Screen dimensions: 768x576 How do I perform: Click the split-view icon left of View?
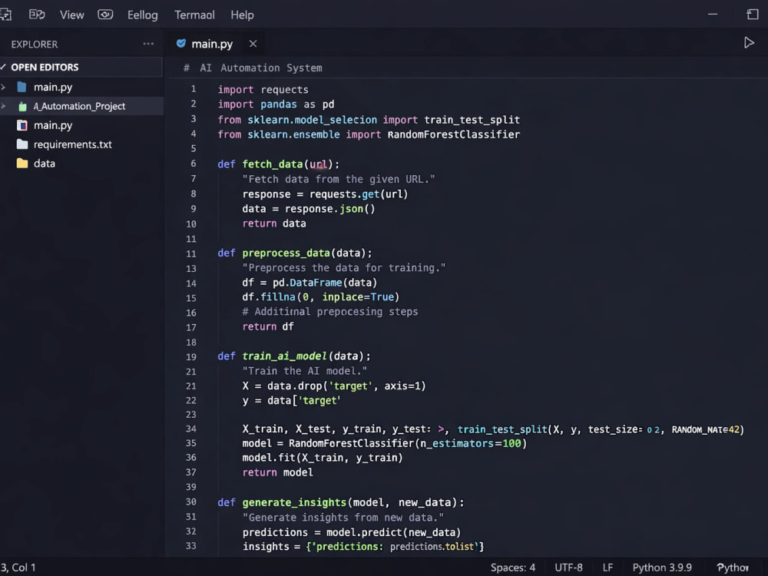click(37, 15)
